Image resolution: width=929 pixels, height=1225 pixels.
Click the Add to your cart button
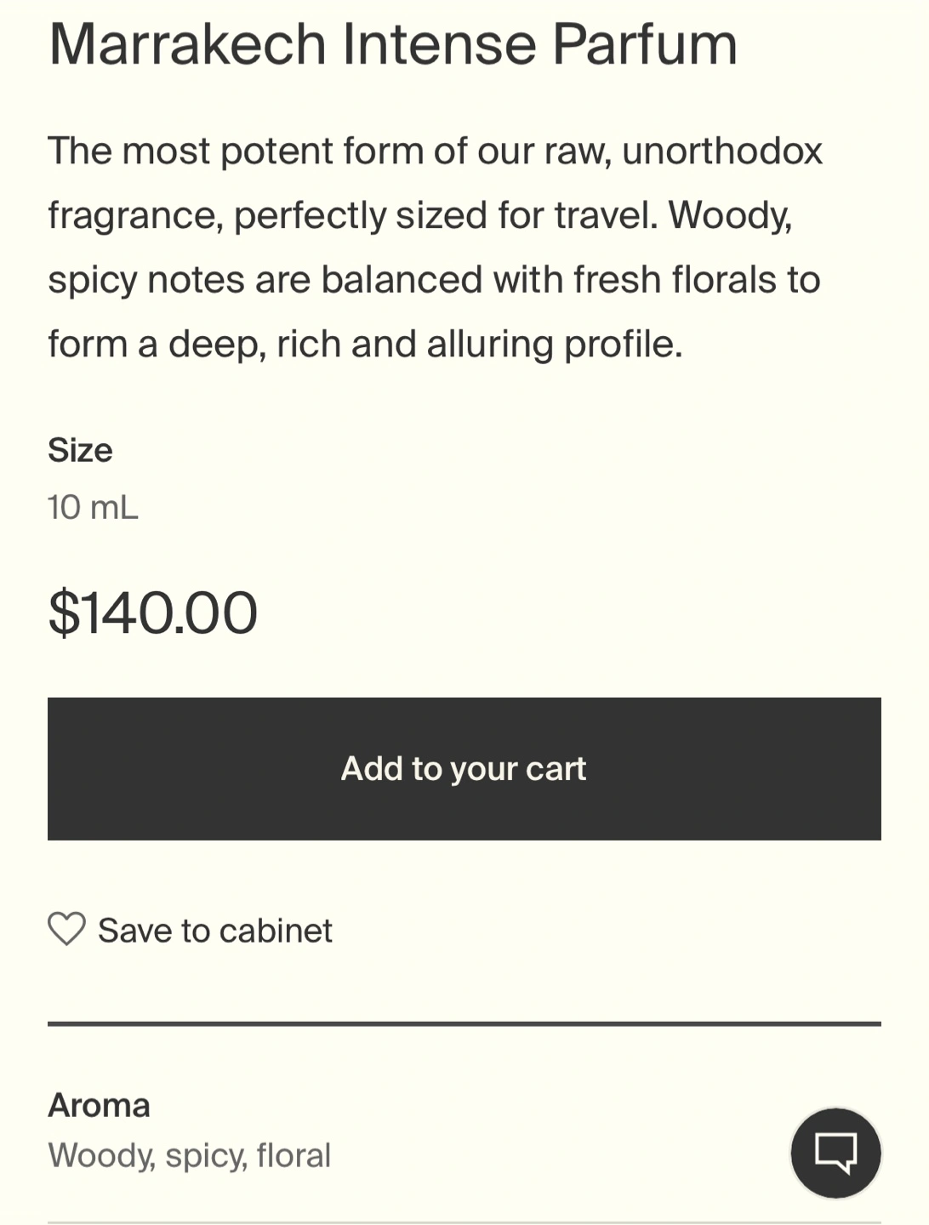pyautogui.click(x=464, y=769)
